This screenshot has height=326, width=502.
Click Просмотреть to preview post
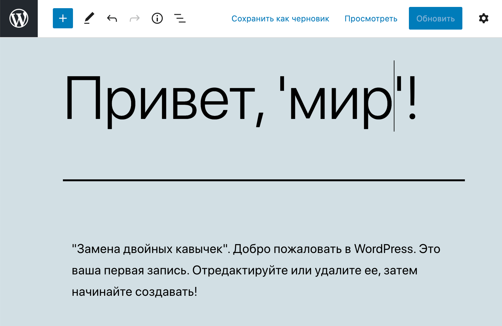(x=371, y=19)
